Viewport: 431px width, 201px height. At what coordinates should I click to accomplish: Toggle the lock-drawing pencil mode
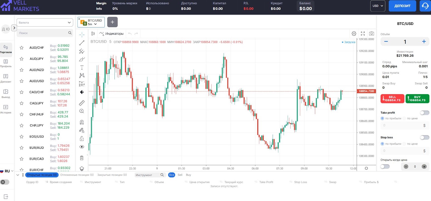coord(82,130)
